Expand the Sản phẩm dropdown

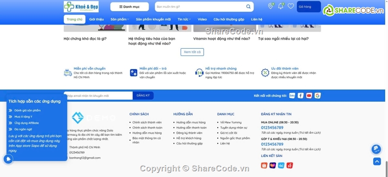120,19
